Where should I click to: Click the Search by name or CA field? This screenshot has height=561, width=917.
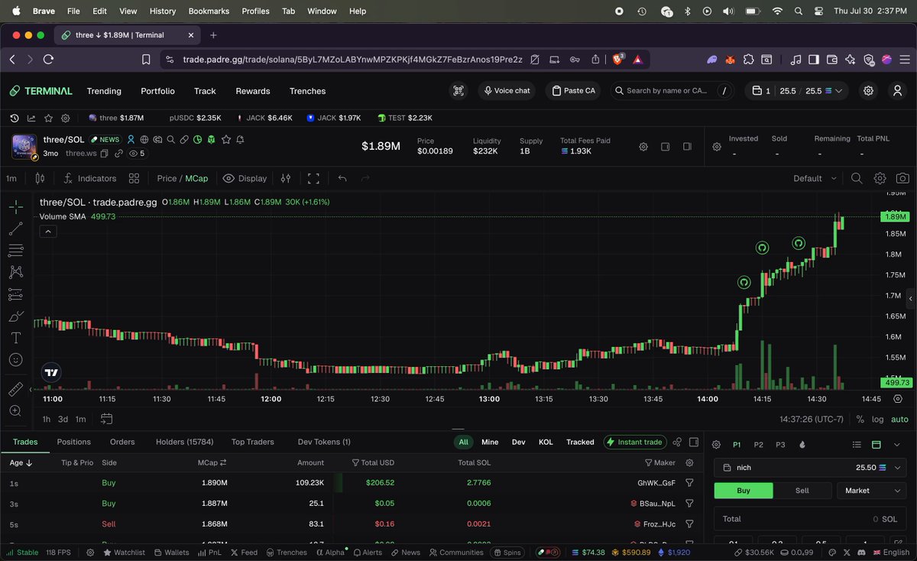(x=671, y=90)
